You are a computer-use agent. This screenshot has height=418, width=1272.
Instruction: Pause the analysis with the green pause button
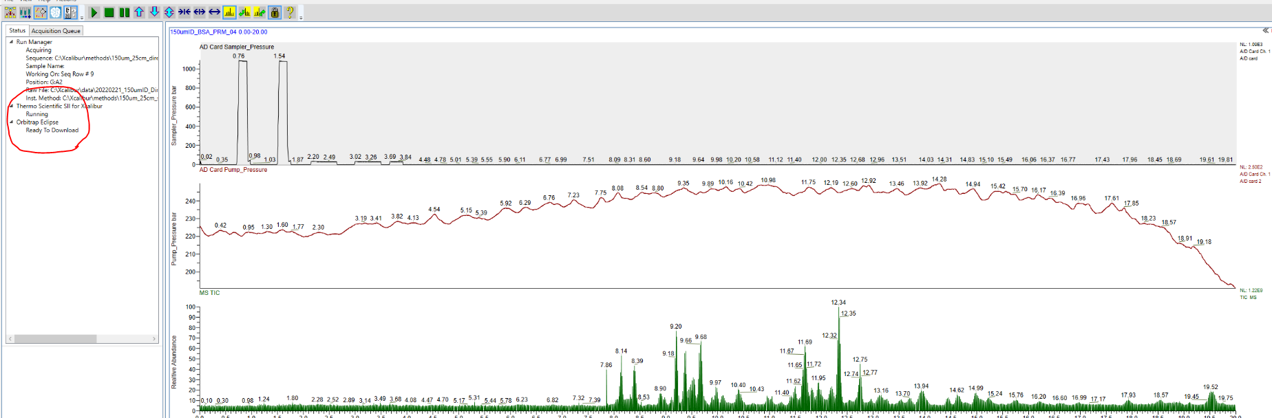(125, 12)
